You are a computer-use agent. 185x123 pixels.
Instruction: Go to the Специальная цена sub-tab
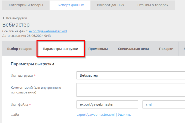[x=133, y=49]
